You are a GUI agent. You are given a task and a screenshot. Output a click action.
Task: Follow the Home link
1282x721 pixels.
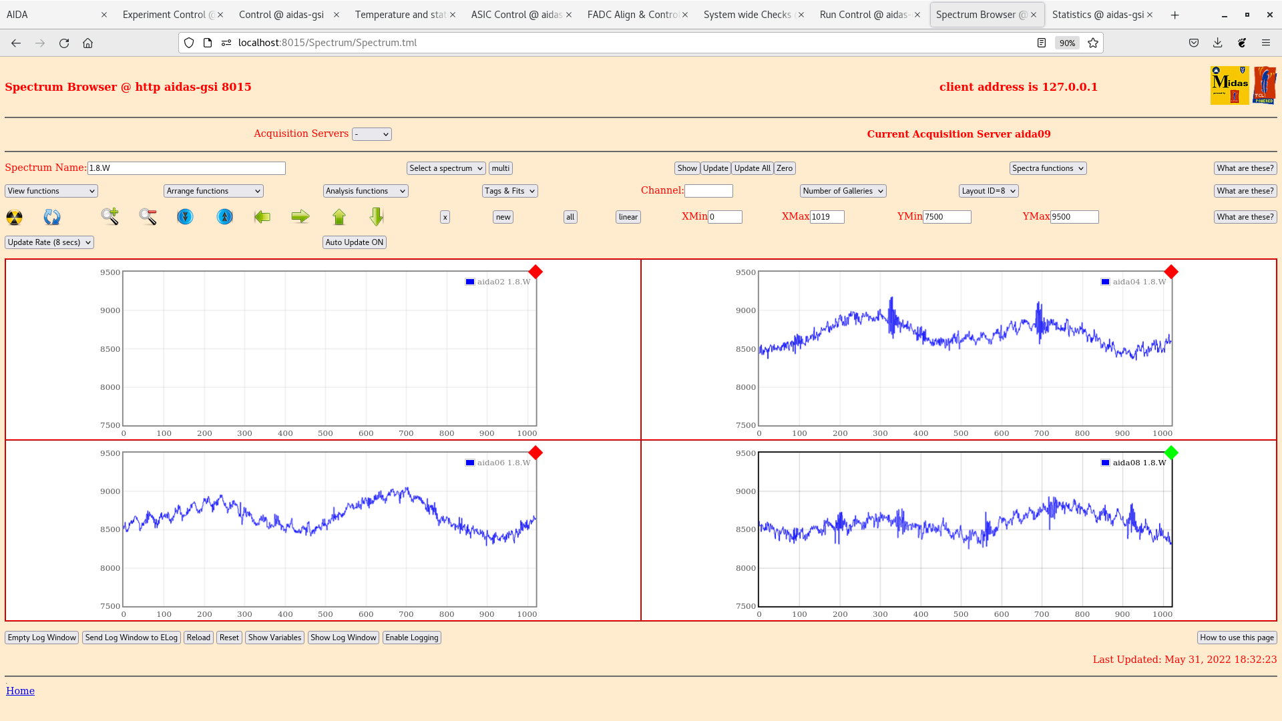[x=20, y=691]
